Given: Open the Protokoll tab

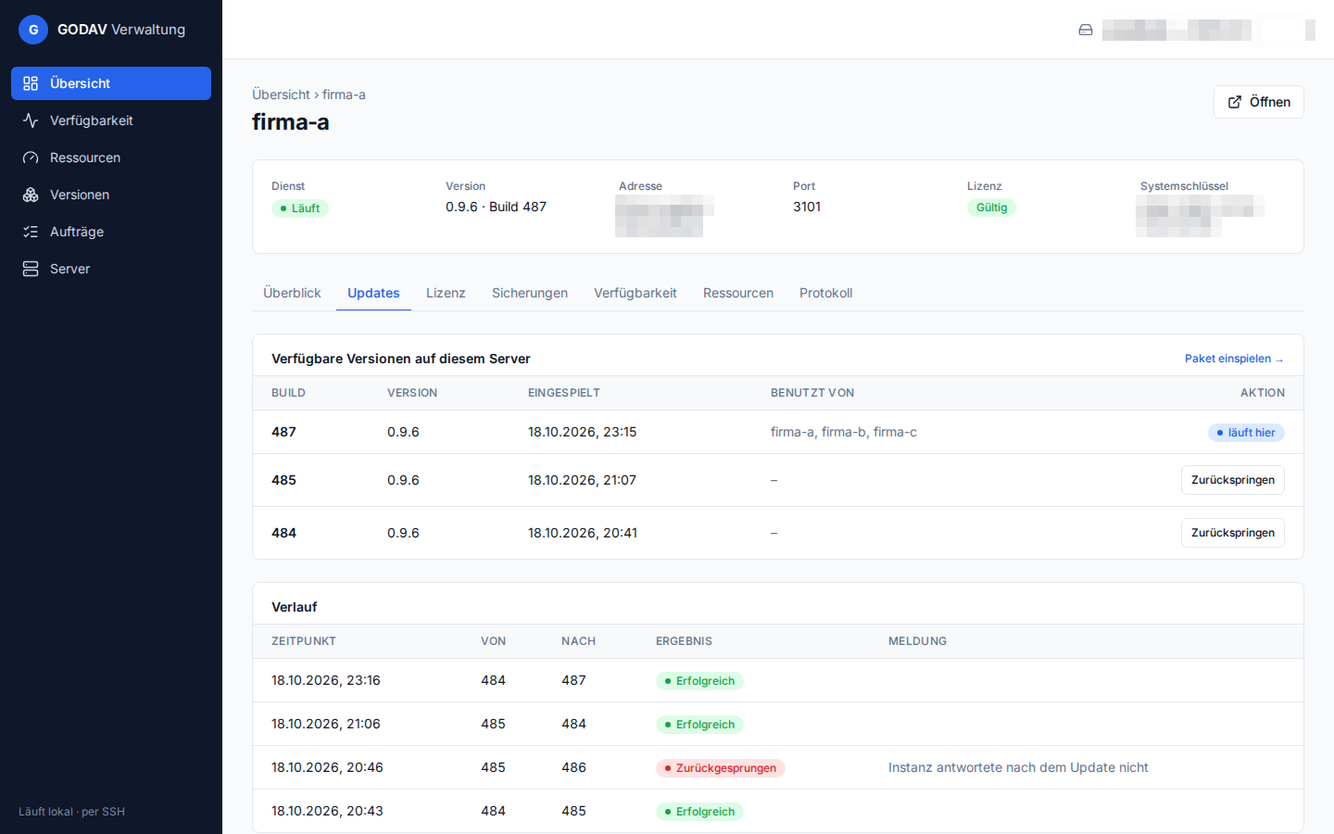Looking at the screenshot, I should 825,293.
